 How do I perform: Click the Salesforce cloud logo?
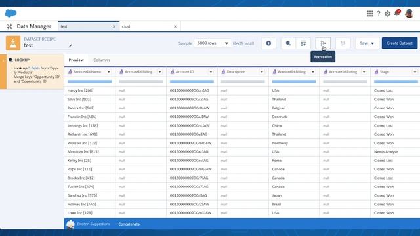[10, 13]
